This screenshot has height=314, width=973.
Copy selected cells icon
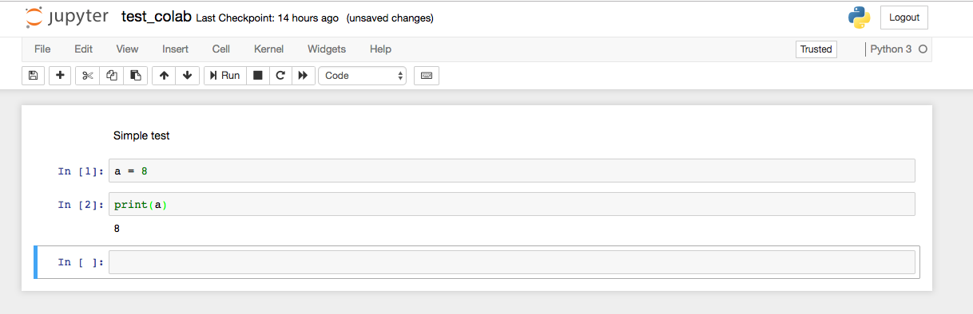click(x=112, y=76)
